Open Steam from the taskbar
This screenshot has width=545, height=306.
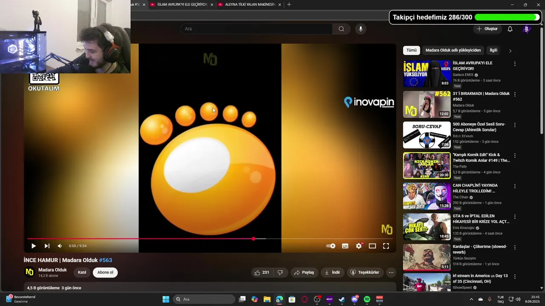click(x=342, y=299)
